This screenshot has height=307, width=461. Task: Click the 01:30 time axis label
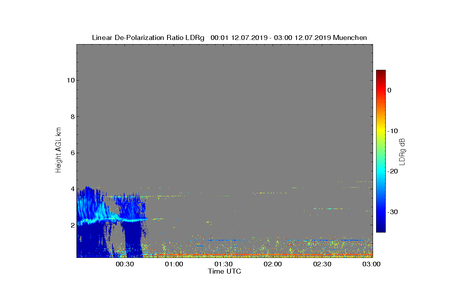point(223,264)
